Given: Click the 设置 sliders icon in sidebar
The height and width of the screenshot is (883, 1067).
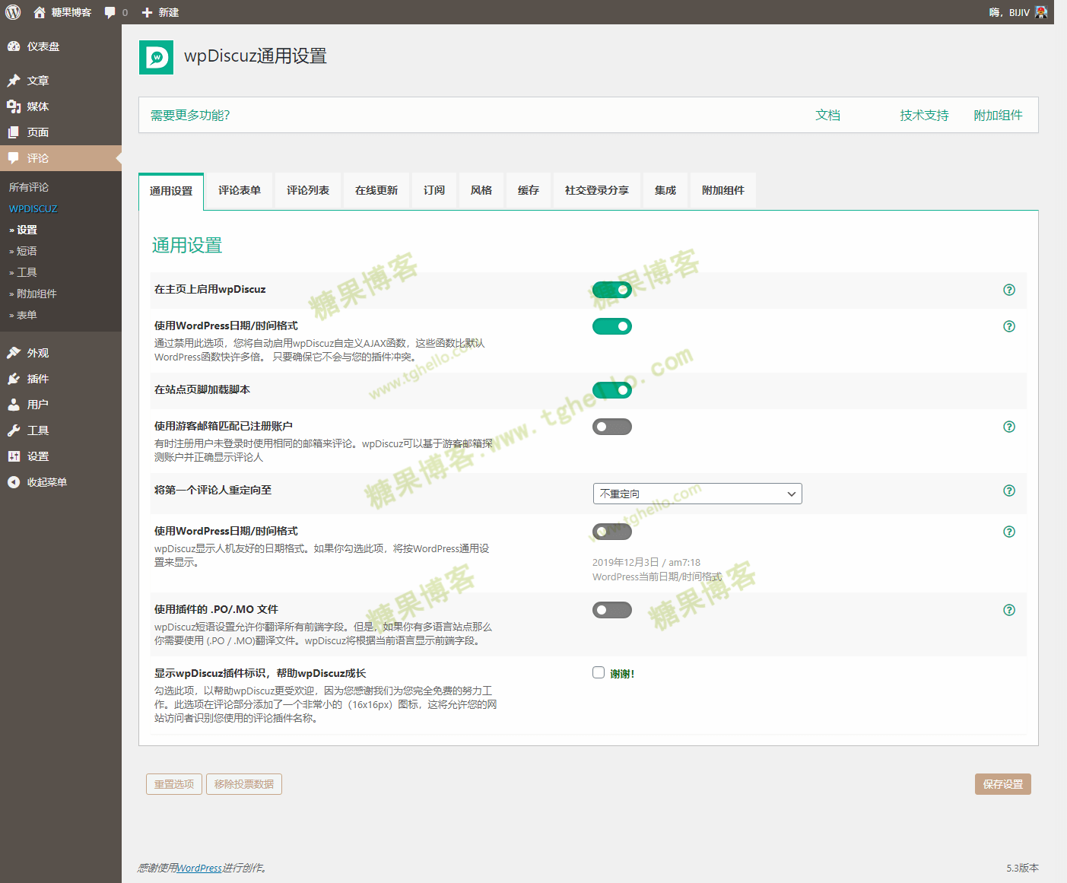Looking at the screenshot, I should coord(14,456).
